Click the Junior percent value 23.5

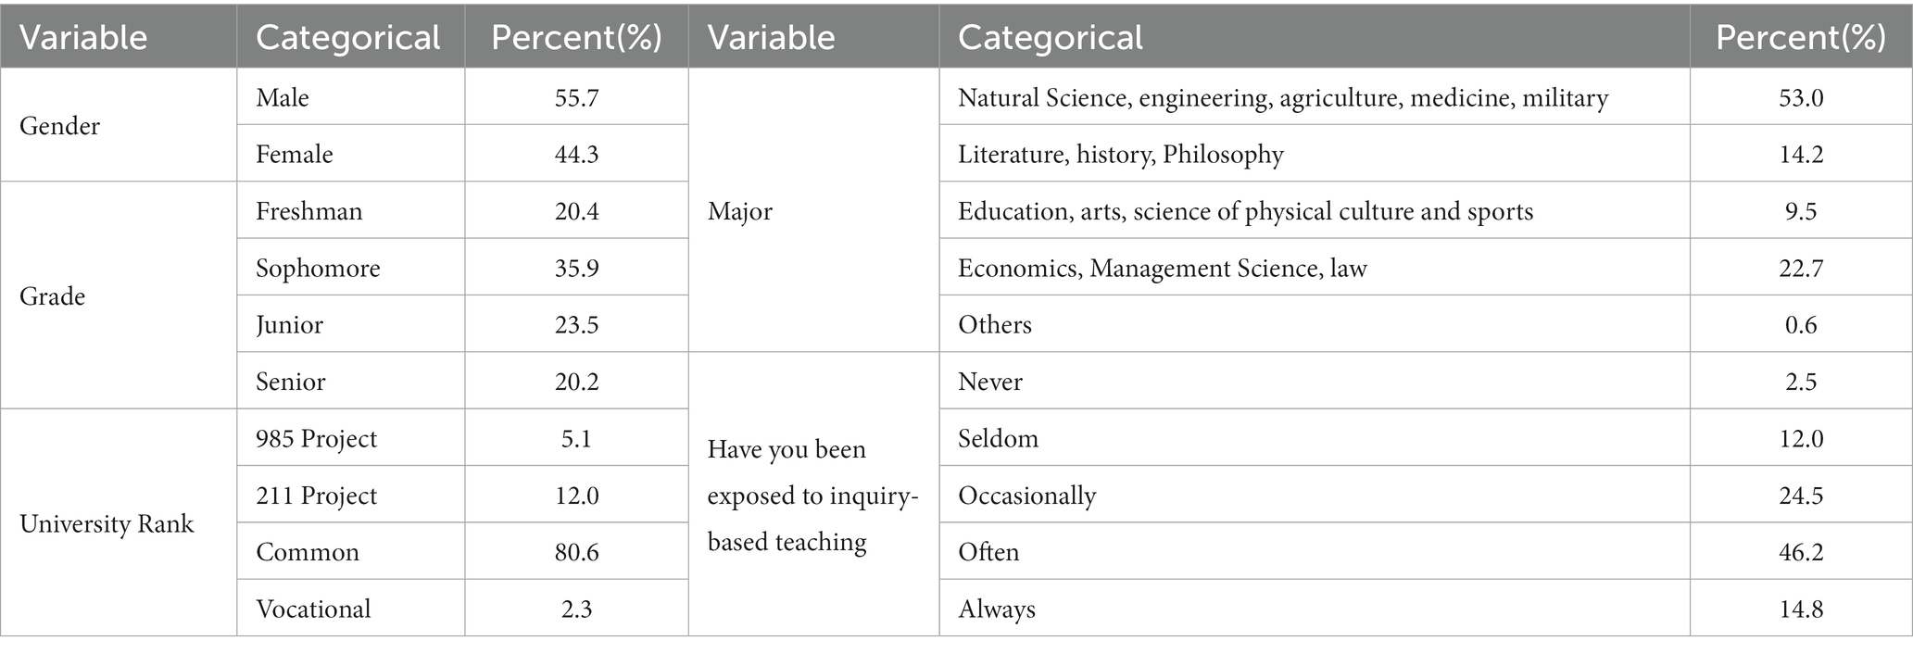(576, 325)
